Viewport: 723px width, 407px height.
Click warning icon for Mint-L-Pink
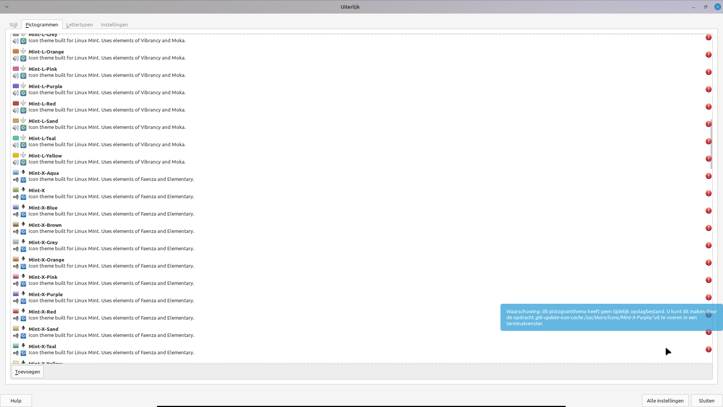coord(709,72)
